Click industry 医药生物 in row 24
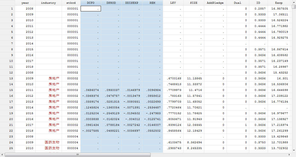 (x=52, y=142)
